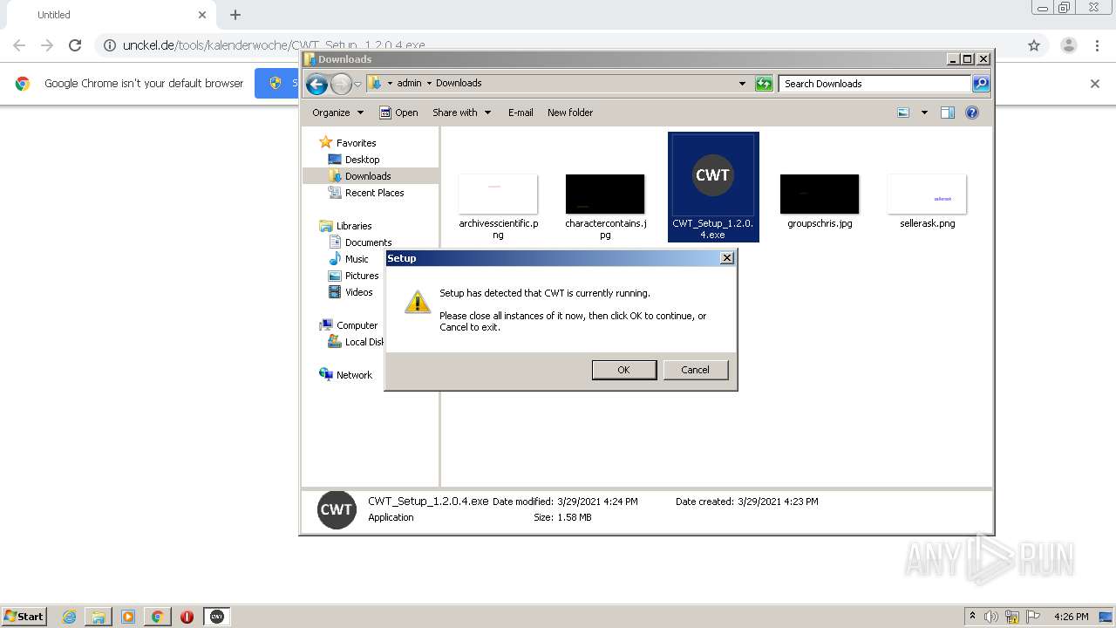Open Chrome profile avatar

coord(1068,45)
